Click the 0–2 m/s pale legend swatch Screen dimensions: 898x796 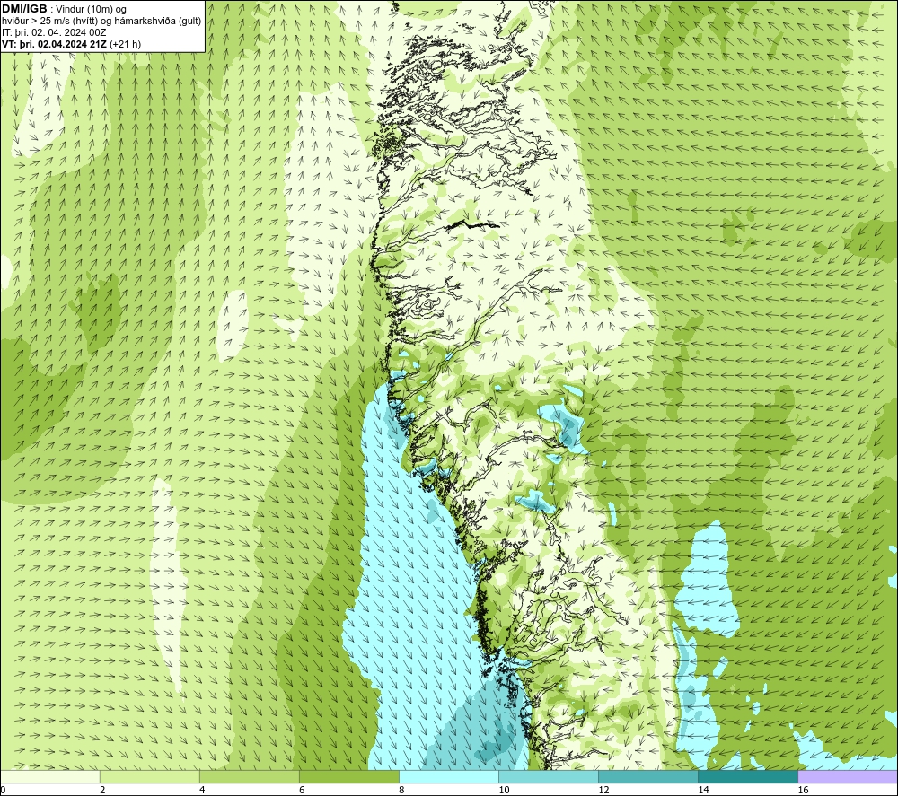tap(50, 776)
